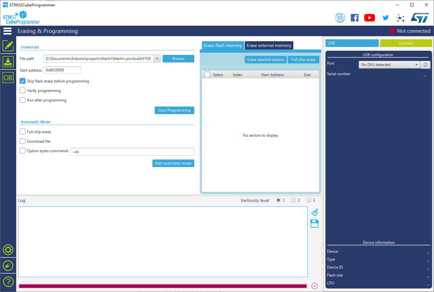The height and width of the screenshot is (292, 434).
Task: Enable Option bytes commands checkbox
Action: coord(23,151)
